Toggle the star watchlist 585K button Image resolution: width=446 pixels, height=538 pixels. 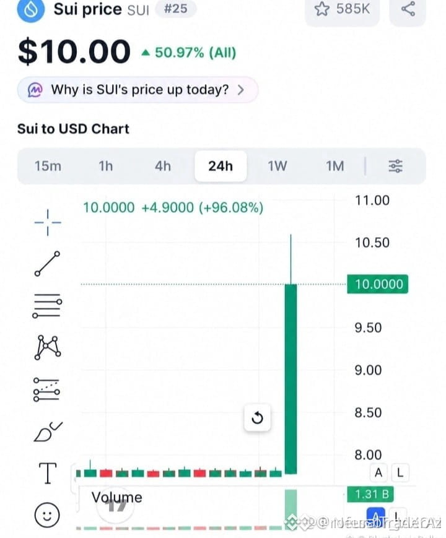[x=343, y=9]
